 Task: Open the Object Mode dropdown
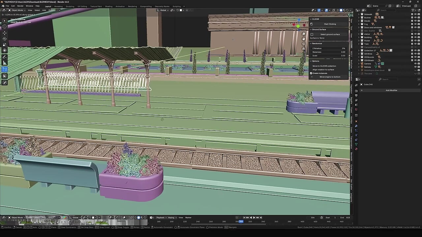tap(16, 10)
